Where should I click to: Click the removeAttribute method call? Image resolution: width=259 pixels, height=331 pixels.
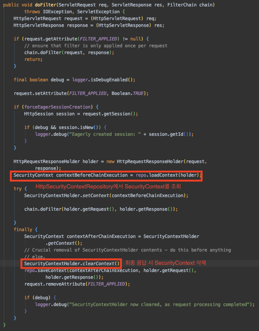pyautogui.click(x=65, y=284)
